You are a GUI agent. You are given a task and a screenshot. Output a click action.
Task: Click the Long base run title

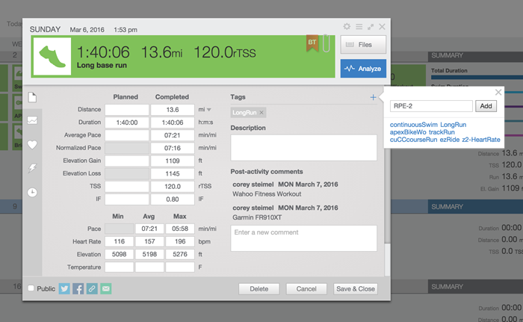(102, 66)
